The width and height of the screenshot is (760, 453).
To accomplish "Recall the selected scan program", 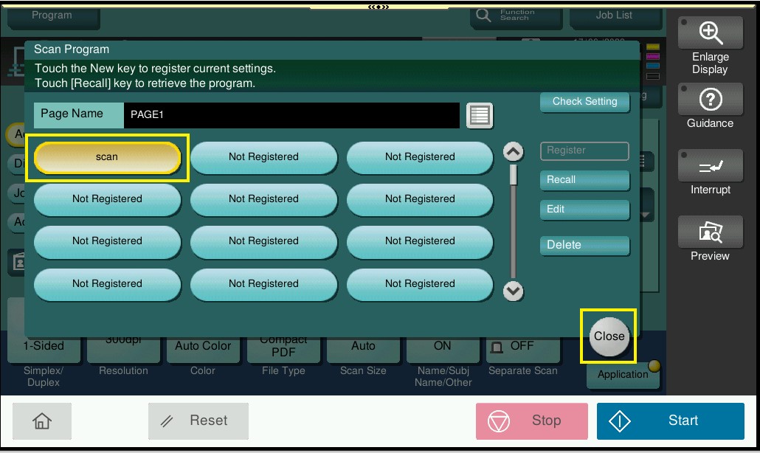I will coord(584,180).
